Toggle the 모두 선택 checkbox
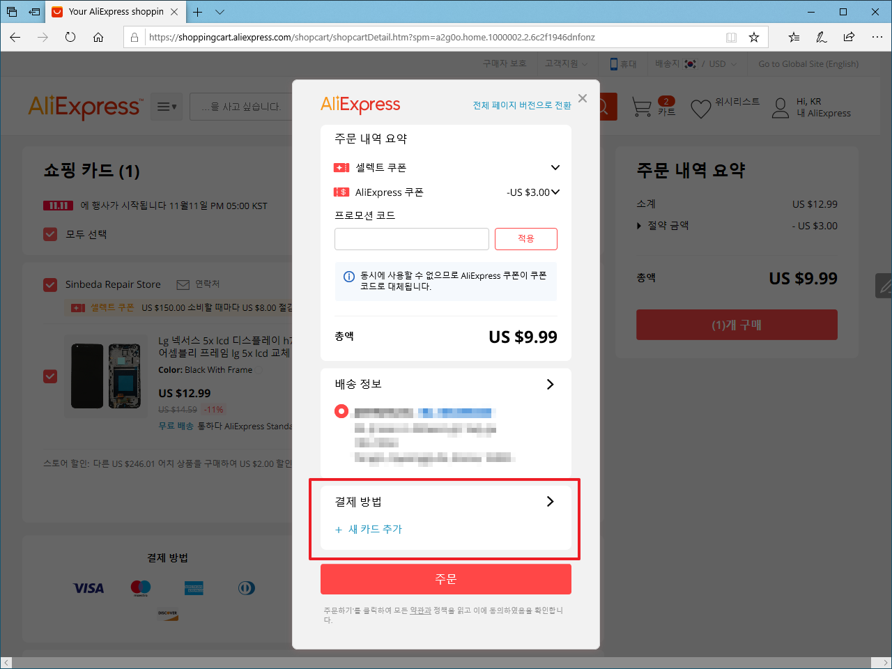Viewport: 892px width, 669px height. pyautogui.click(x=50, y=234)
